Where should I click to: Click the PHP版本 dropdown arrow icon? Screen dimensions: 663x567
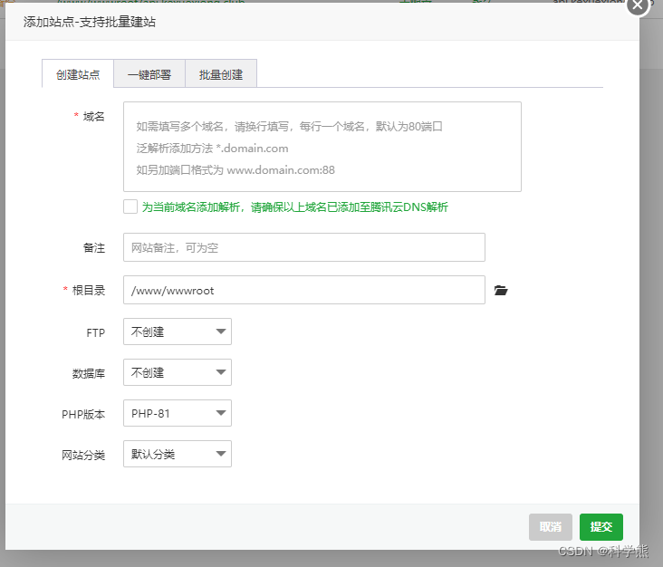click(x=221, y=413)
